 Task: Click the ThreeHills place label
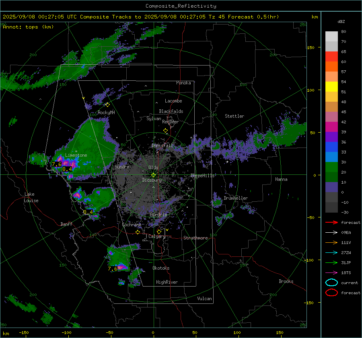[x=202, y=176]
